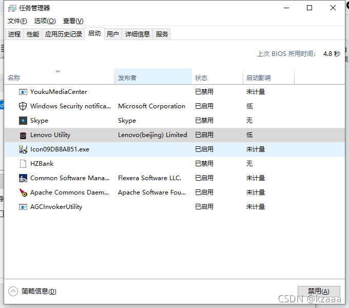349x308 pixels.
Task: Click the Lenovo Utility icon
Action: [x=23, y=135]
